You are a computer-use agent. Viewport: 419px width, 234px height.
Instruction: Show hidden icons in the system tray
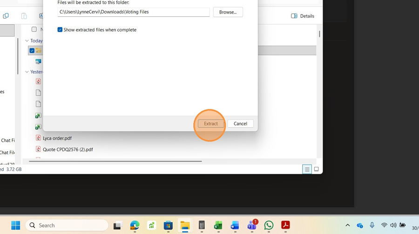[x=348, y=225]
